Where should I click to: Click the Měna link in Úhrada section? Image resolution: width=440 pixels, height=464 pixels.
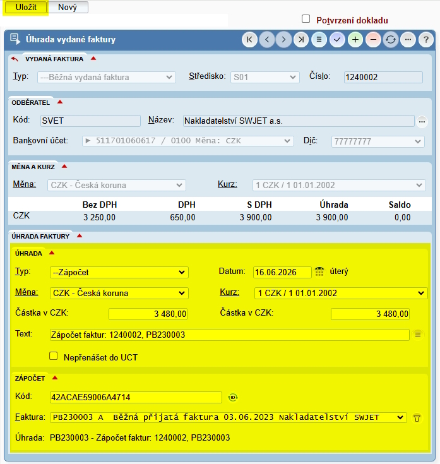tap(27, 292)
